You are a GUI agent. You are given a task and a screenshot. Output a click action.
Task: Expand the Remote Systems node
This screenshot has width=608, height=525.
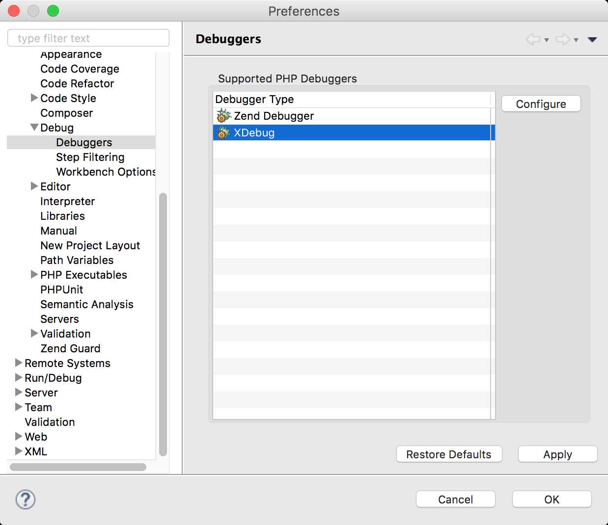[19, 363]
